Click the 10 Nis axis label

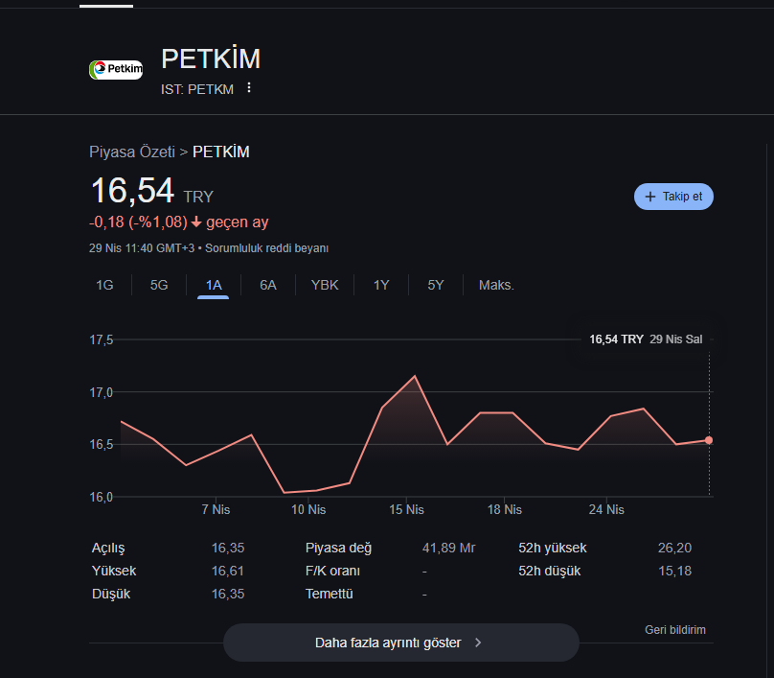click(308, 509)
